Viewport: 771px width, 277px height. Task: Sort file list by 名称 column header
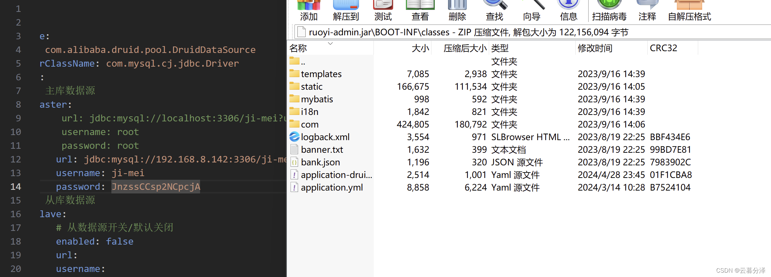[298, 48]
